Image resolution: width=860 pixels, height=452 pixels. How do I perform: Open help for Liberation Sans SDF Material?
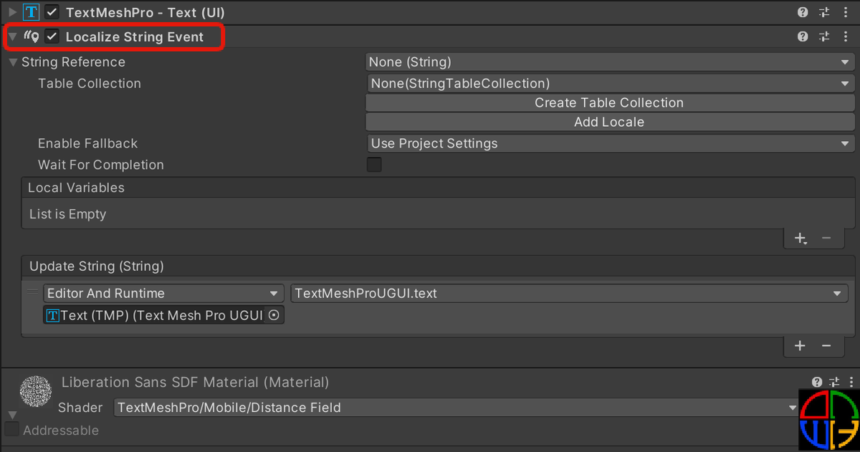point(817,383)
